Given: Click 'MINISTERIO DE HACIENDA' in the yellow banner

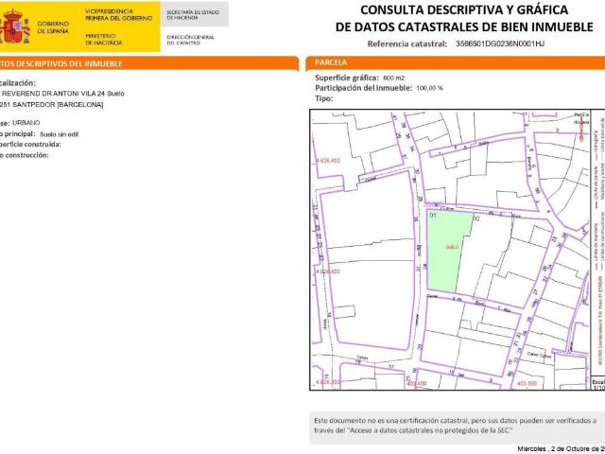Looking at the screenshot, I should pos(103,39).
